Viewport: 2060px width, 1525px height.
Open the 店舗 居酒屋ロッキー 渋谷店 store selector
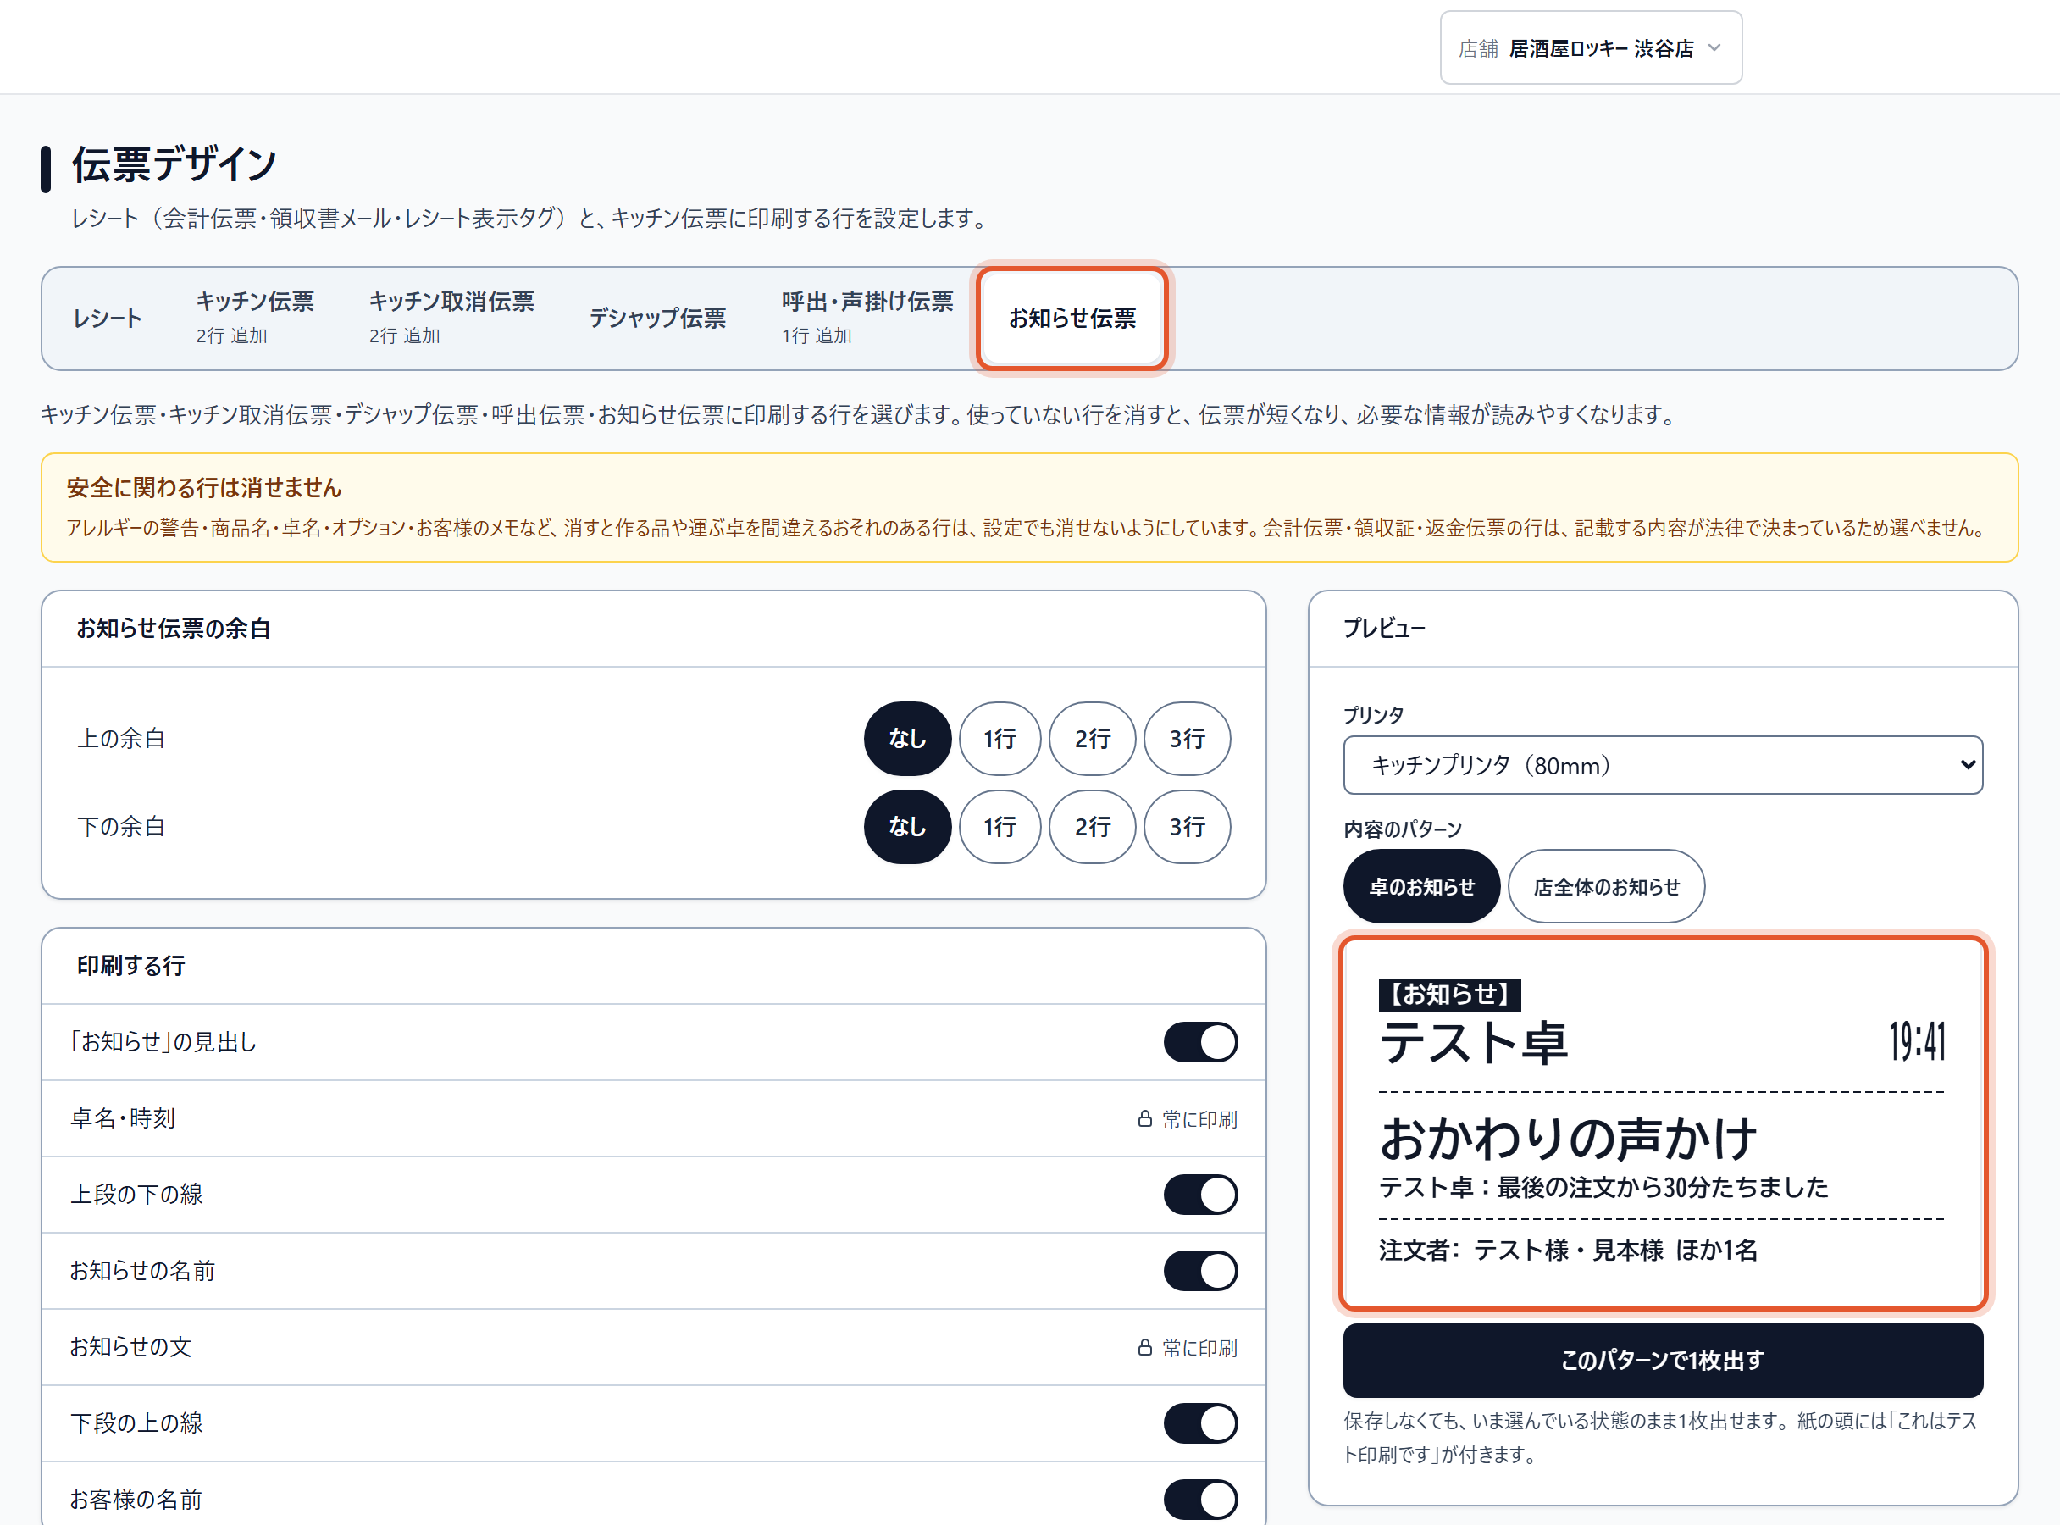pos(1590,48)
